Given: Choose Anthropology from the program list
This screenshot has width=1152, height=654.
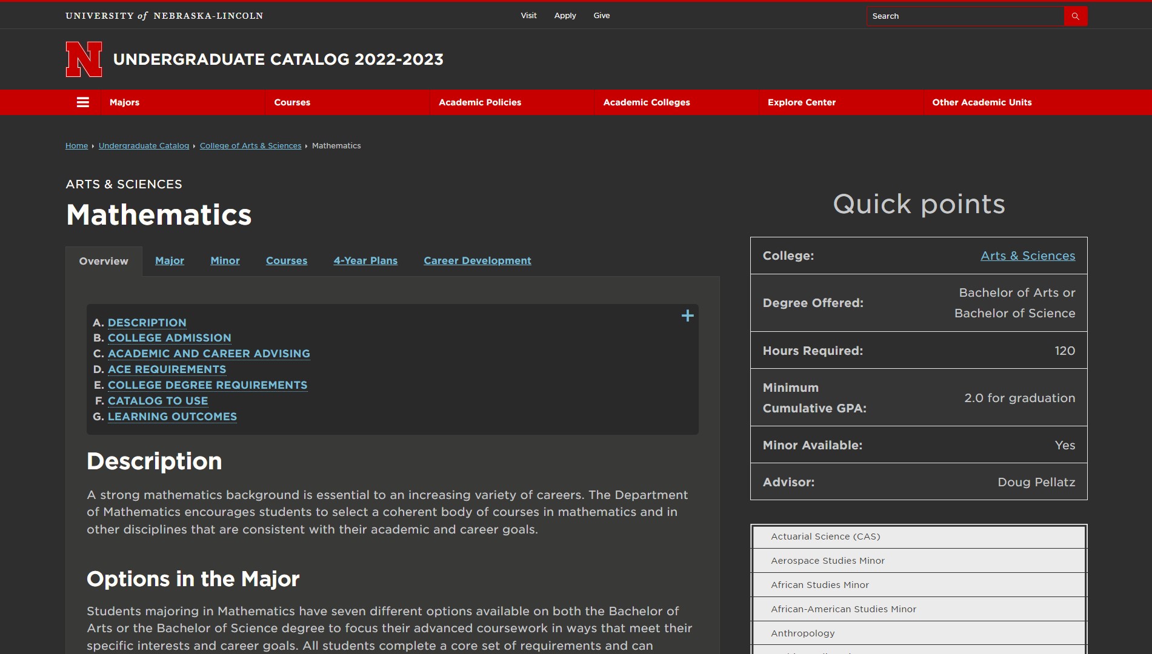Looking at the screenshot, I should [x=802, y=633].
